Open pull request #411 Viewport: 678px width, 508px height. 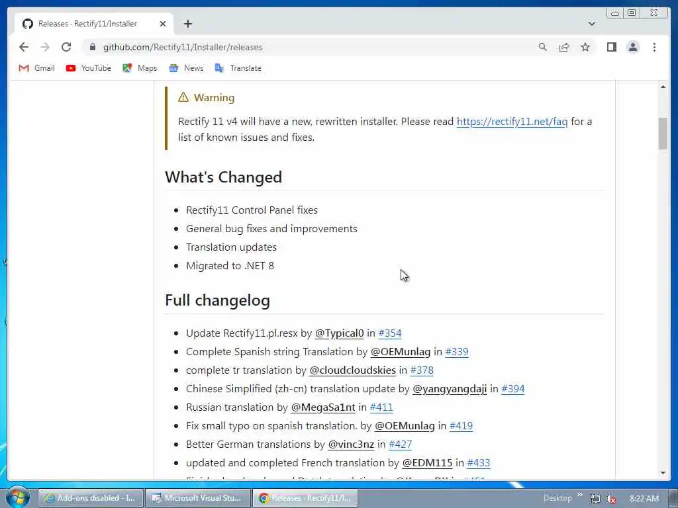click(x=381, y=407)
